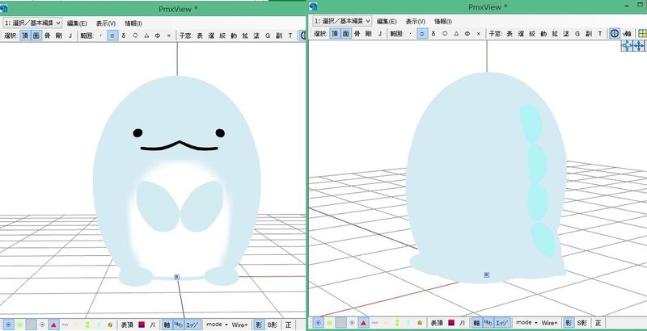Toggle red triangle icon in right bottom bar
The width and height of the screenshot is (647, 331).
362,323
